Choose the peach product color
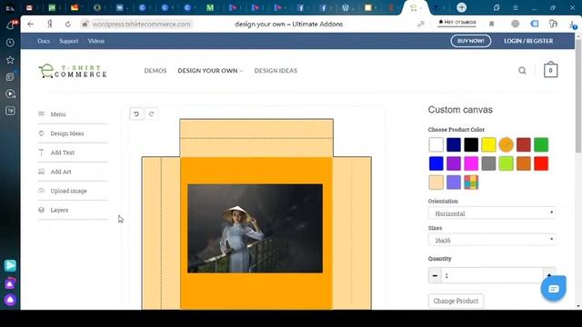 point(436,183)
